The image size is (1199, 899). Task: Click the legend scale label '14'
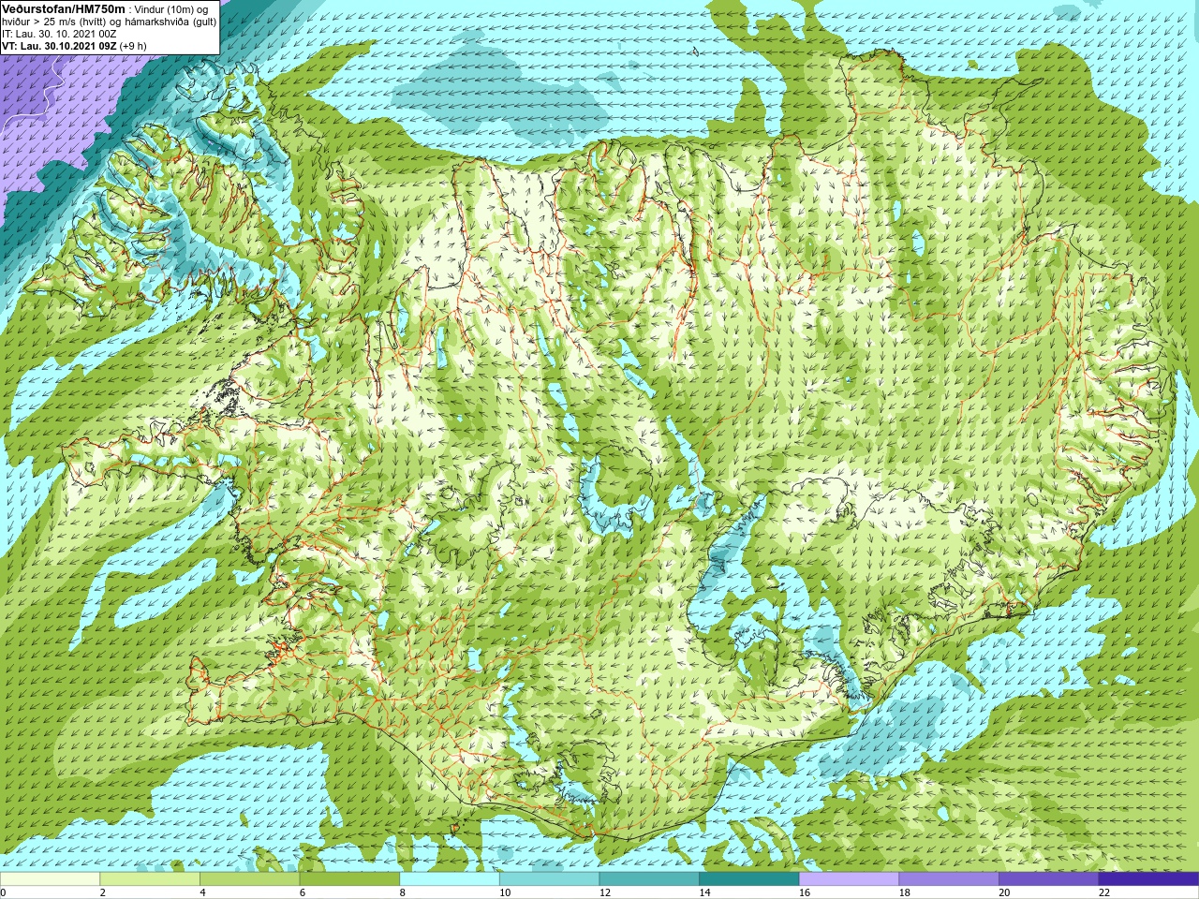[705, 892]
